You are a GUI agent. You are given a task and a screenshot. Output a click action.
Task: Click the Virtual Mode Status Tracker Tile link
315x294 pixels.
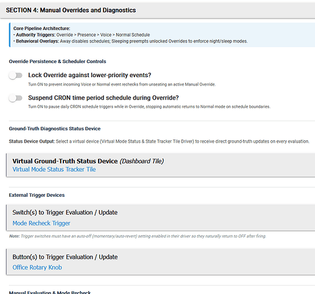54,169
